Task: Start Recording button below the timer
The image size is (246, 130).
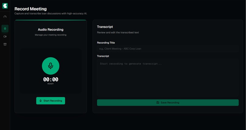Action: coord(51,101)
